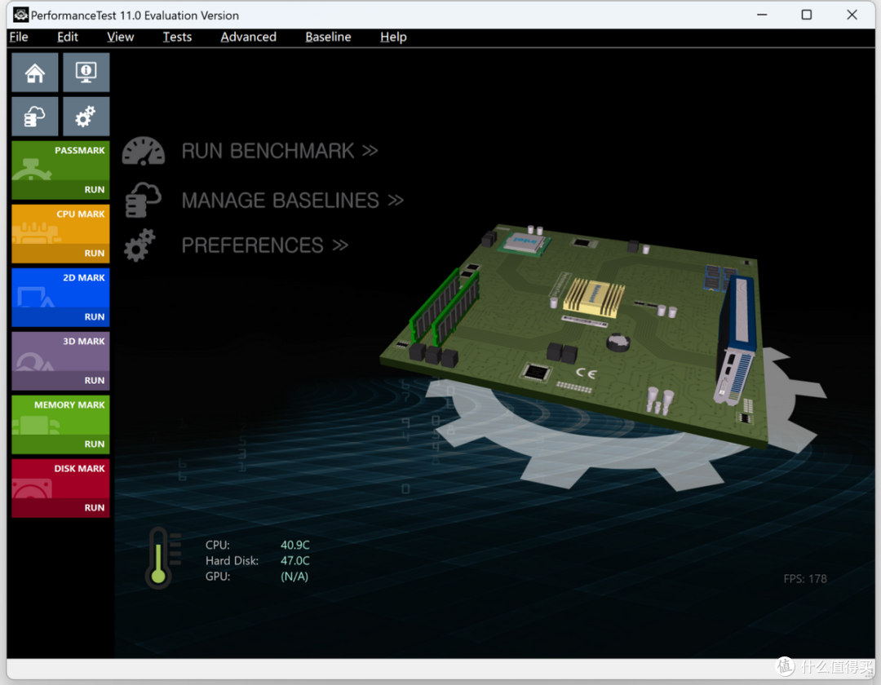
Task: Open the cloud baselines icon in the sidebar
Action: coord(35,117)
